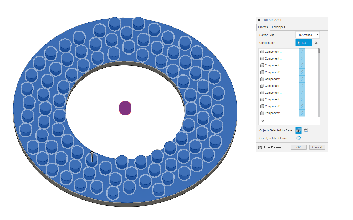This screenshot has height=220, width=353.
Task: Click the Orient, Rotate & Grain icon
Action: pyautogui.click(x=299, y=138)
